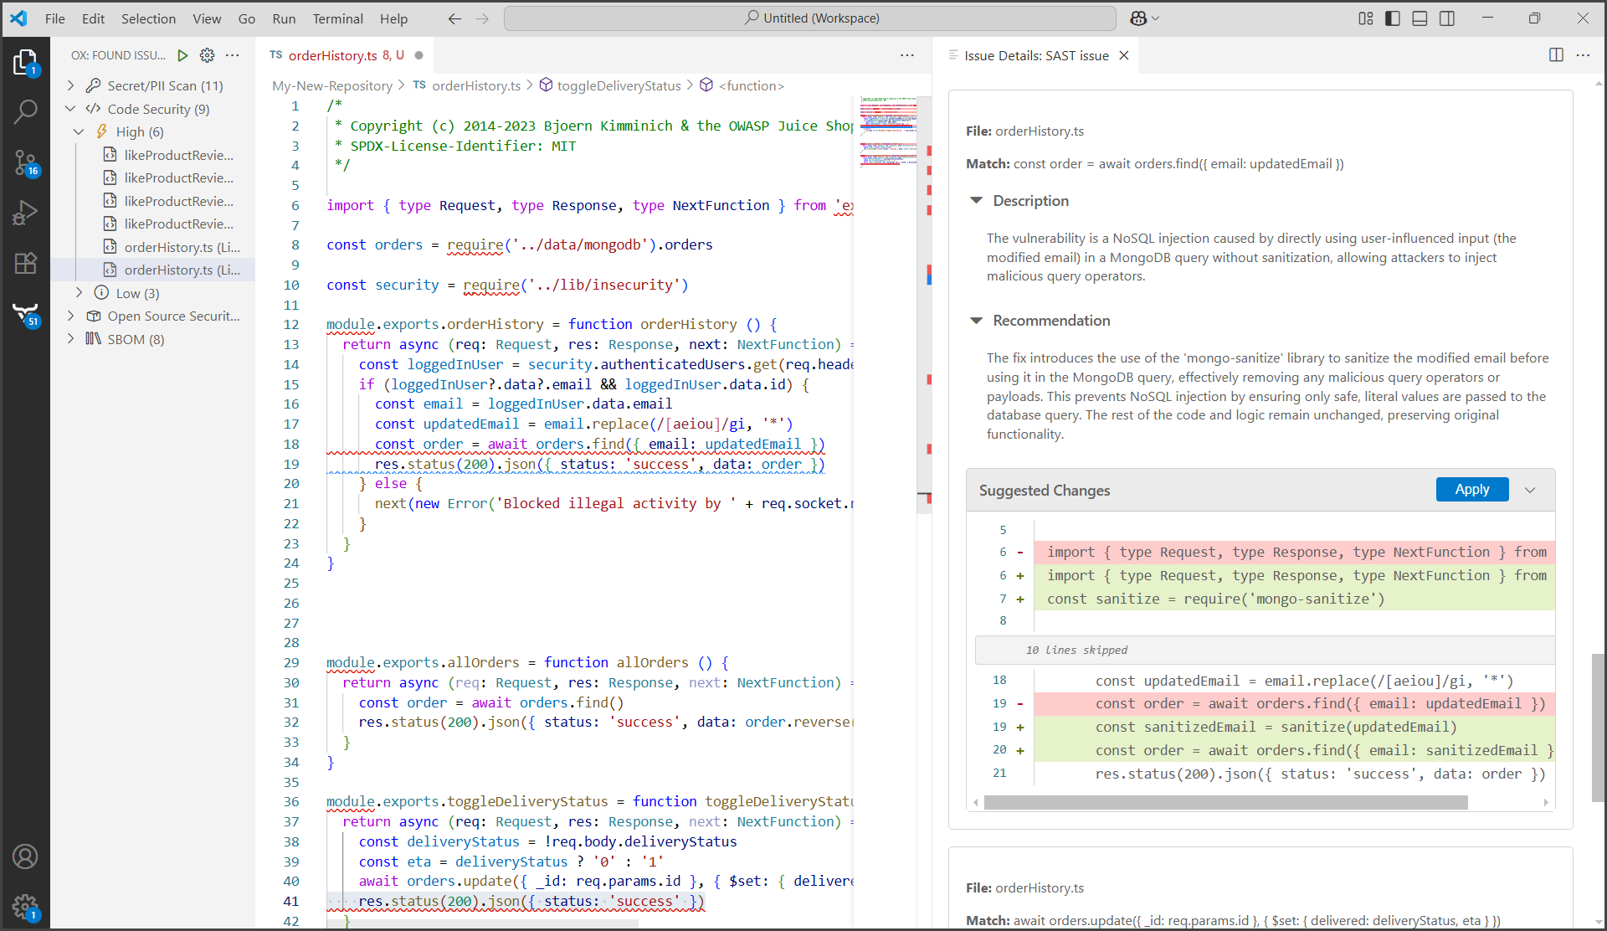Toggle the bottom panel visibility
The height and width of the screenshot is (931, 1607).
(1420, 18)
